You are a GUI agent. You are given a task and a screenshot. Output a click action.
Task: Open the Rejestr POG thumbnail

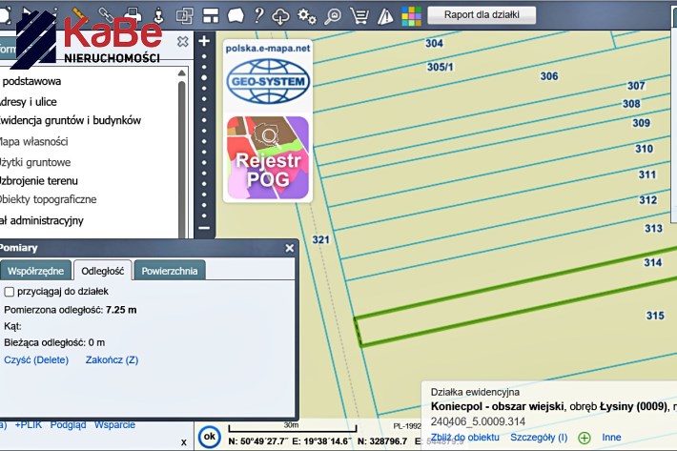(x=267, y=157)
